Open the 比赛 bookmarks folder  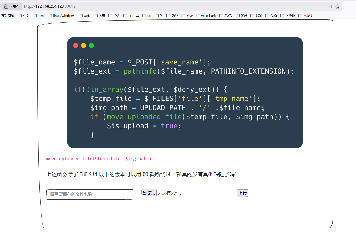(x=99, y=16)
